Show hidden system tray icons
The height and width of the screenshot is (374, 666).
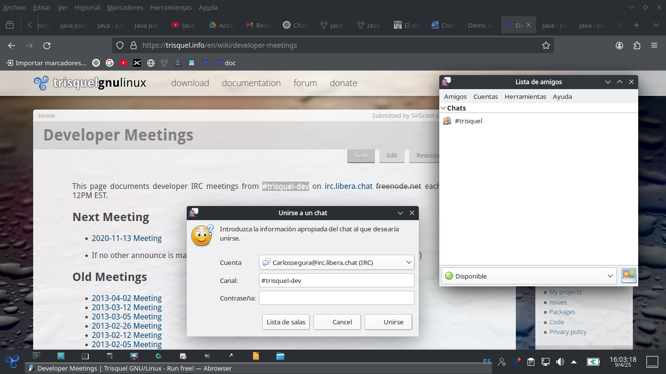574,362
